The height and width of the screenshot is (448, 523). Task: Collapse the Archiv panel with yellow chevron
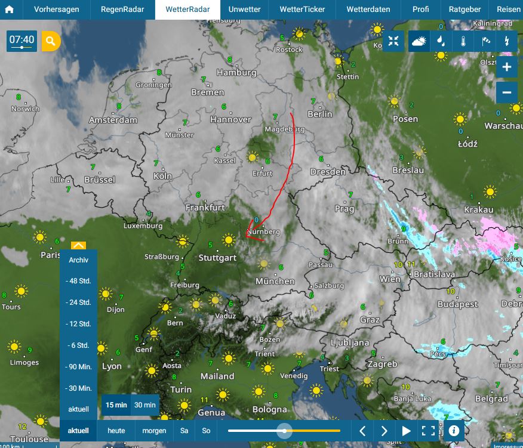(x=78, y=245)
